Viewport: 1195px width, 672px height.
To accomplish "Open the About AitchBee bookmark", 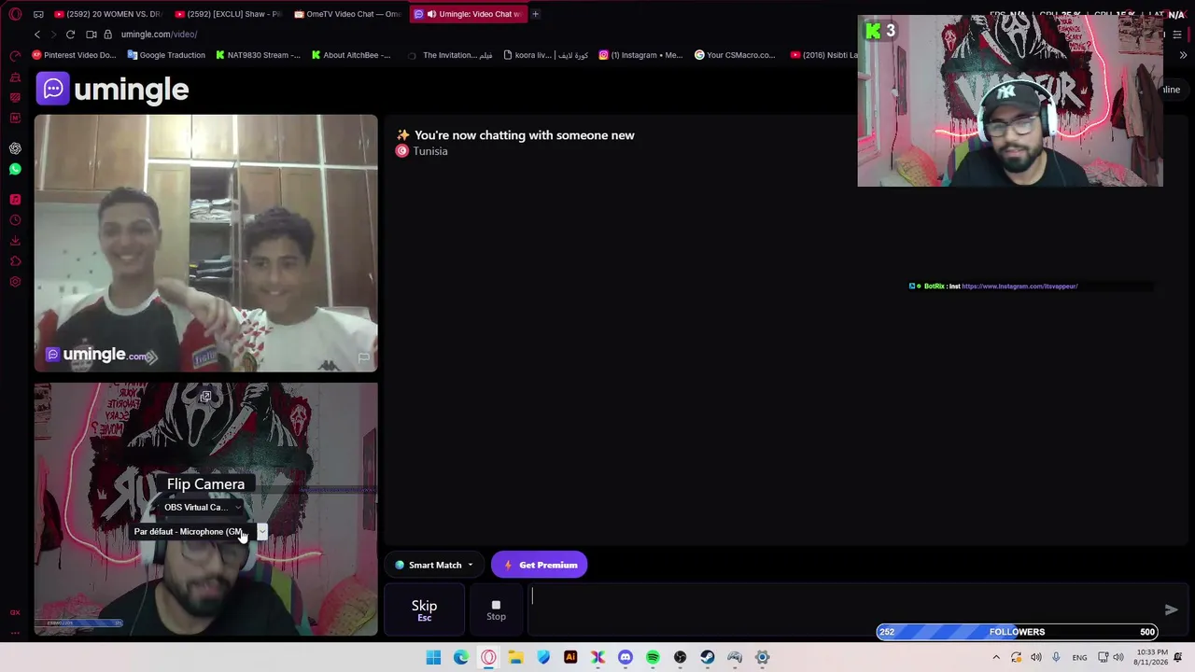I will click(x=350, y=55).
